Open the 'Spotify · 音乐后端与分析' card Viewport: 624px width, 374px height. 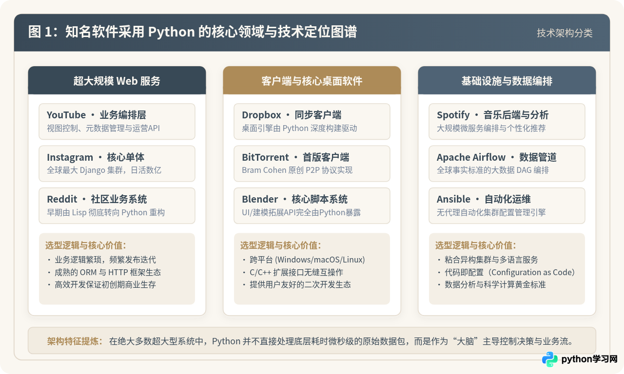(x=507, y=121)
